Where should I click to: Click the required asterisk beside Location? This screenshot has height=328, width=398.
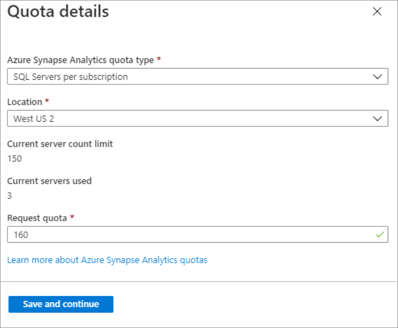(47, 101)
